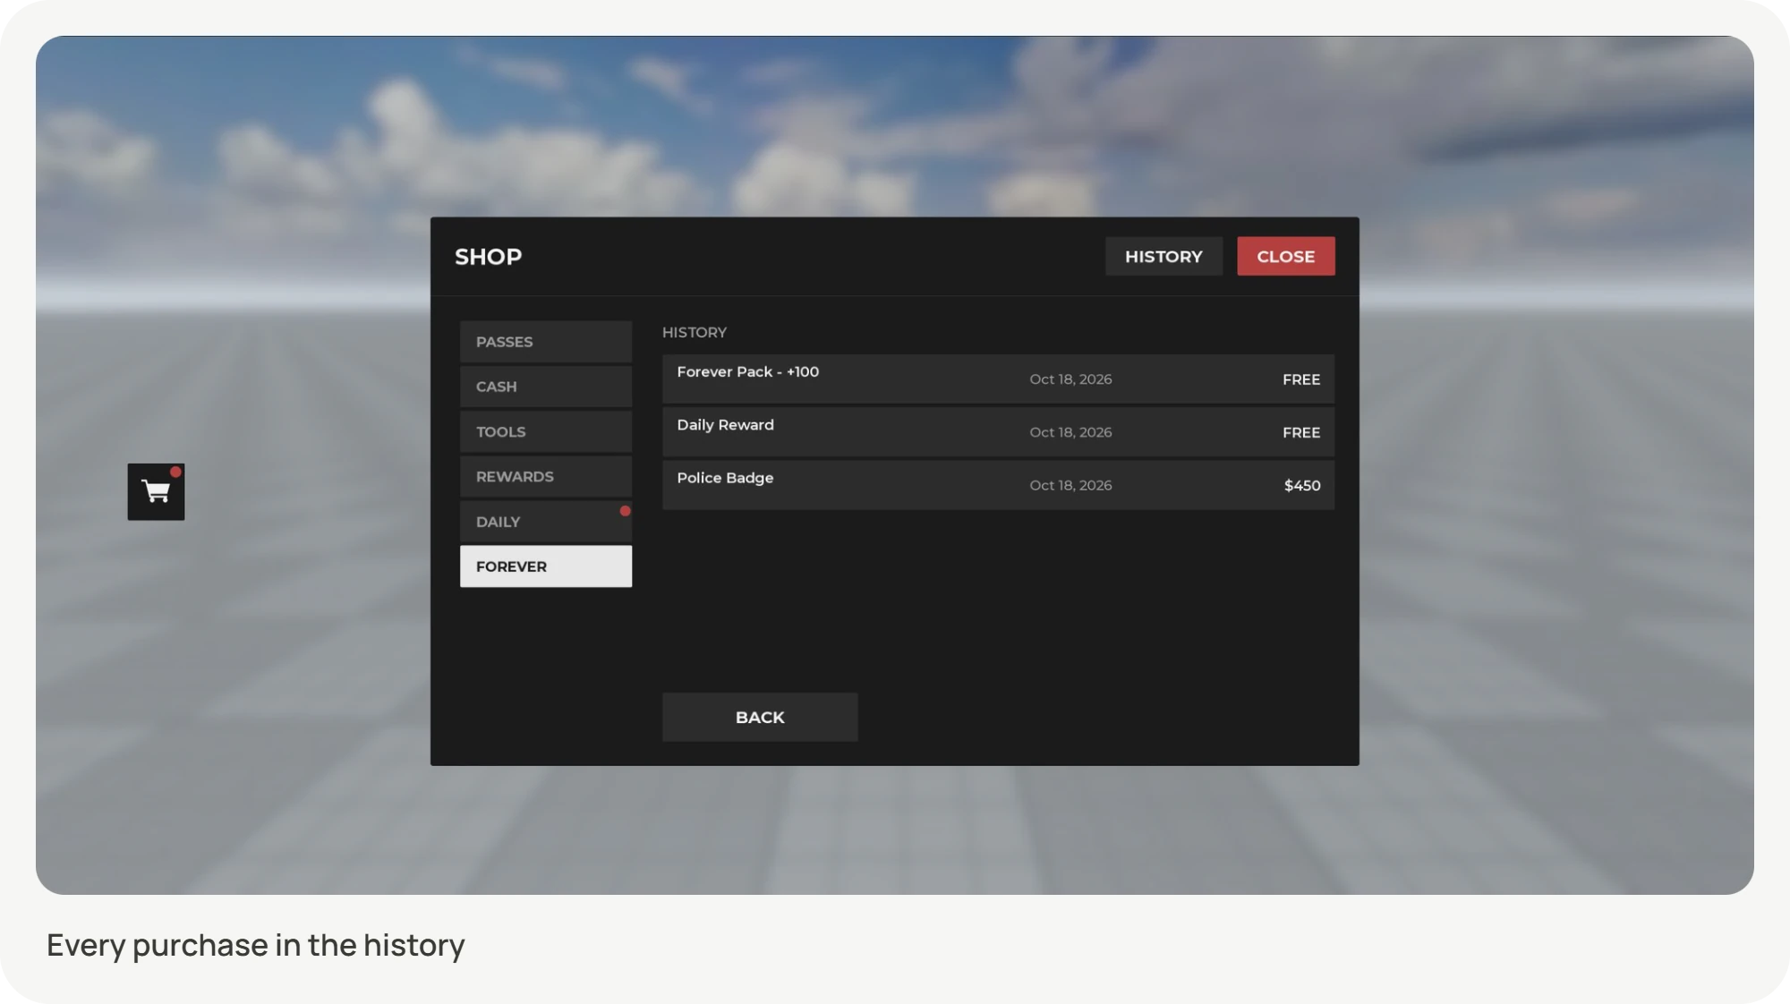Switch to the TOOLS category

point(546,431)
